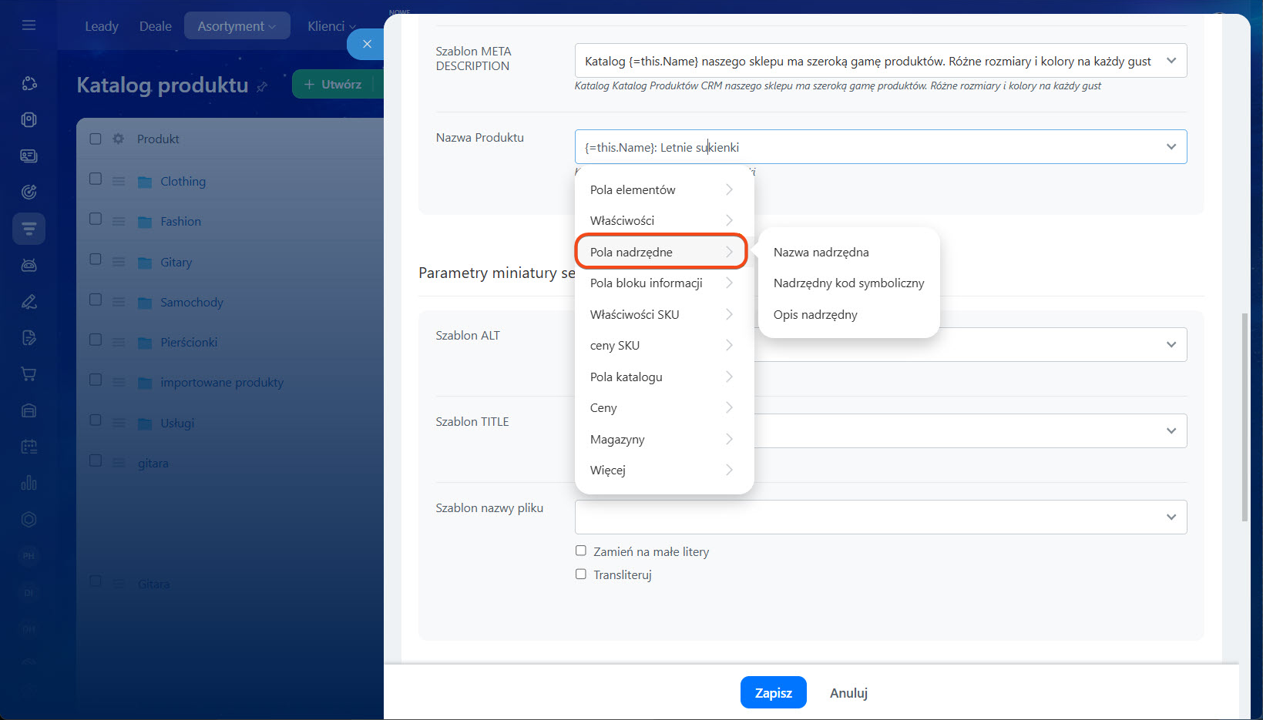The height and width of the screenshot is (720, 1263).
Task: Open the grid settings gear icon
Action: (118, 139)
